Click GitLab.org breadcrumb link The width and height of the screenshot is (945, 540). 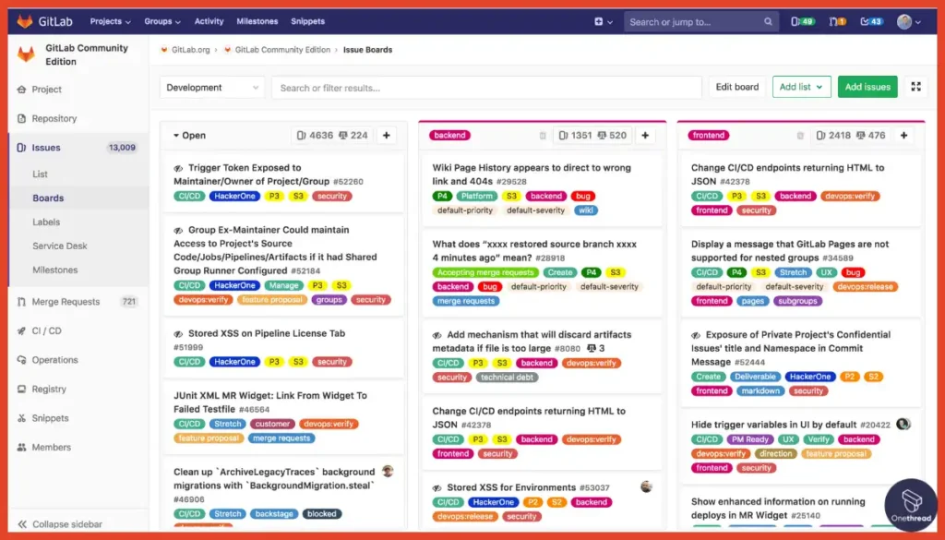190,50
